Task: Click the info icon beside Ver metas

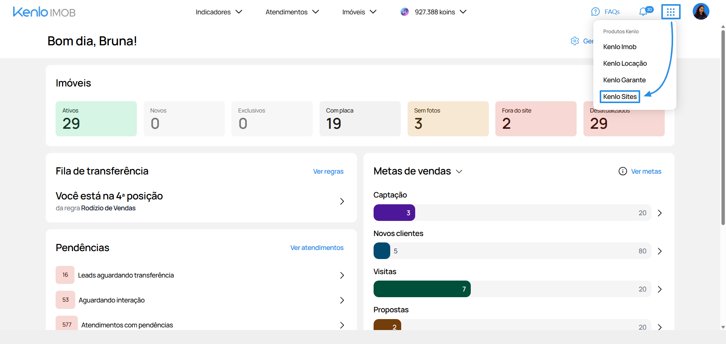Action: point(622,171)
